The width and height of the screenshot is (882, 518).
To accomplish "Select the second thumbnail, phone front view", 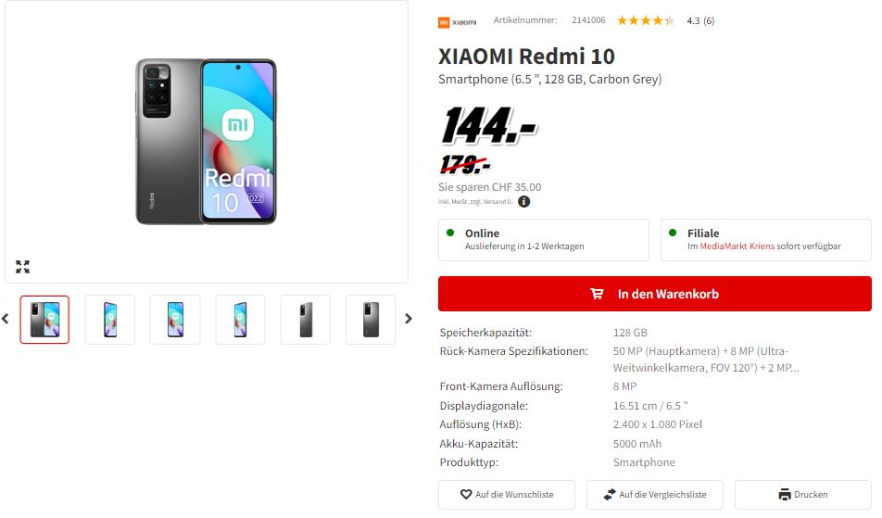I will (109, 320).
